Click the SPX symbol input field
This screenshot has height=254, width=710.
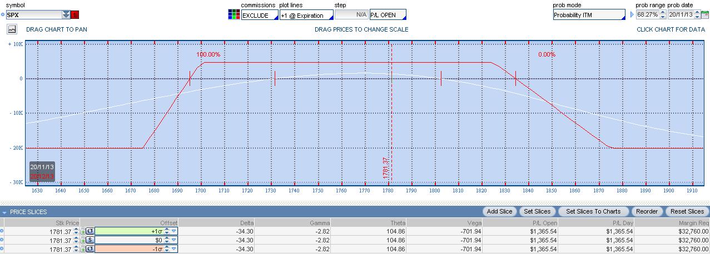(x=34, y=15)
